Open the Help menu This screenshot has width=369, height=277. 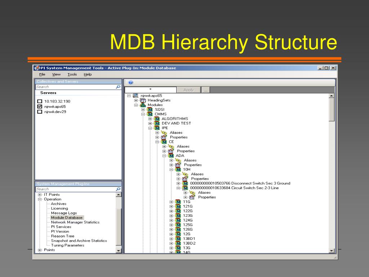[88, 74]
